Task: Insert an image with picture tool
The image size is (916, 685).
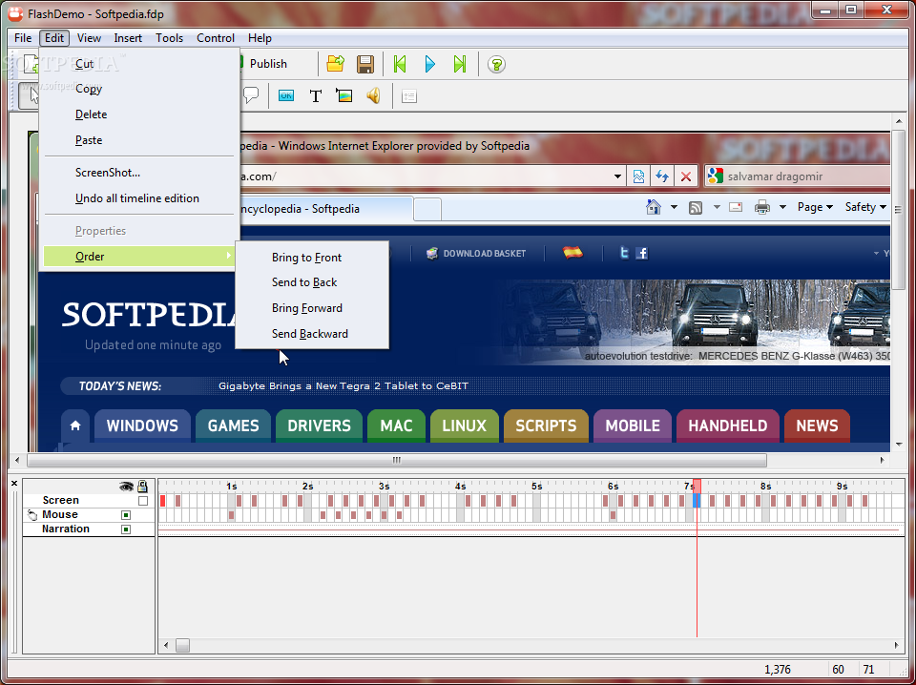Action: (x=344, y=95)
